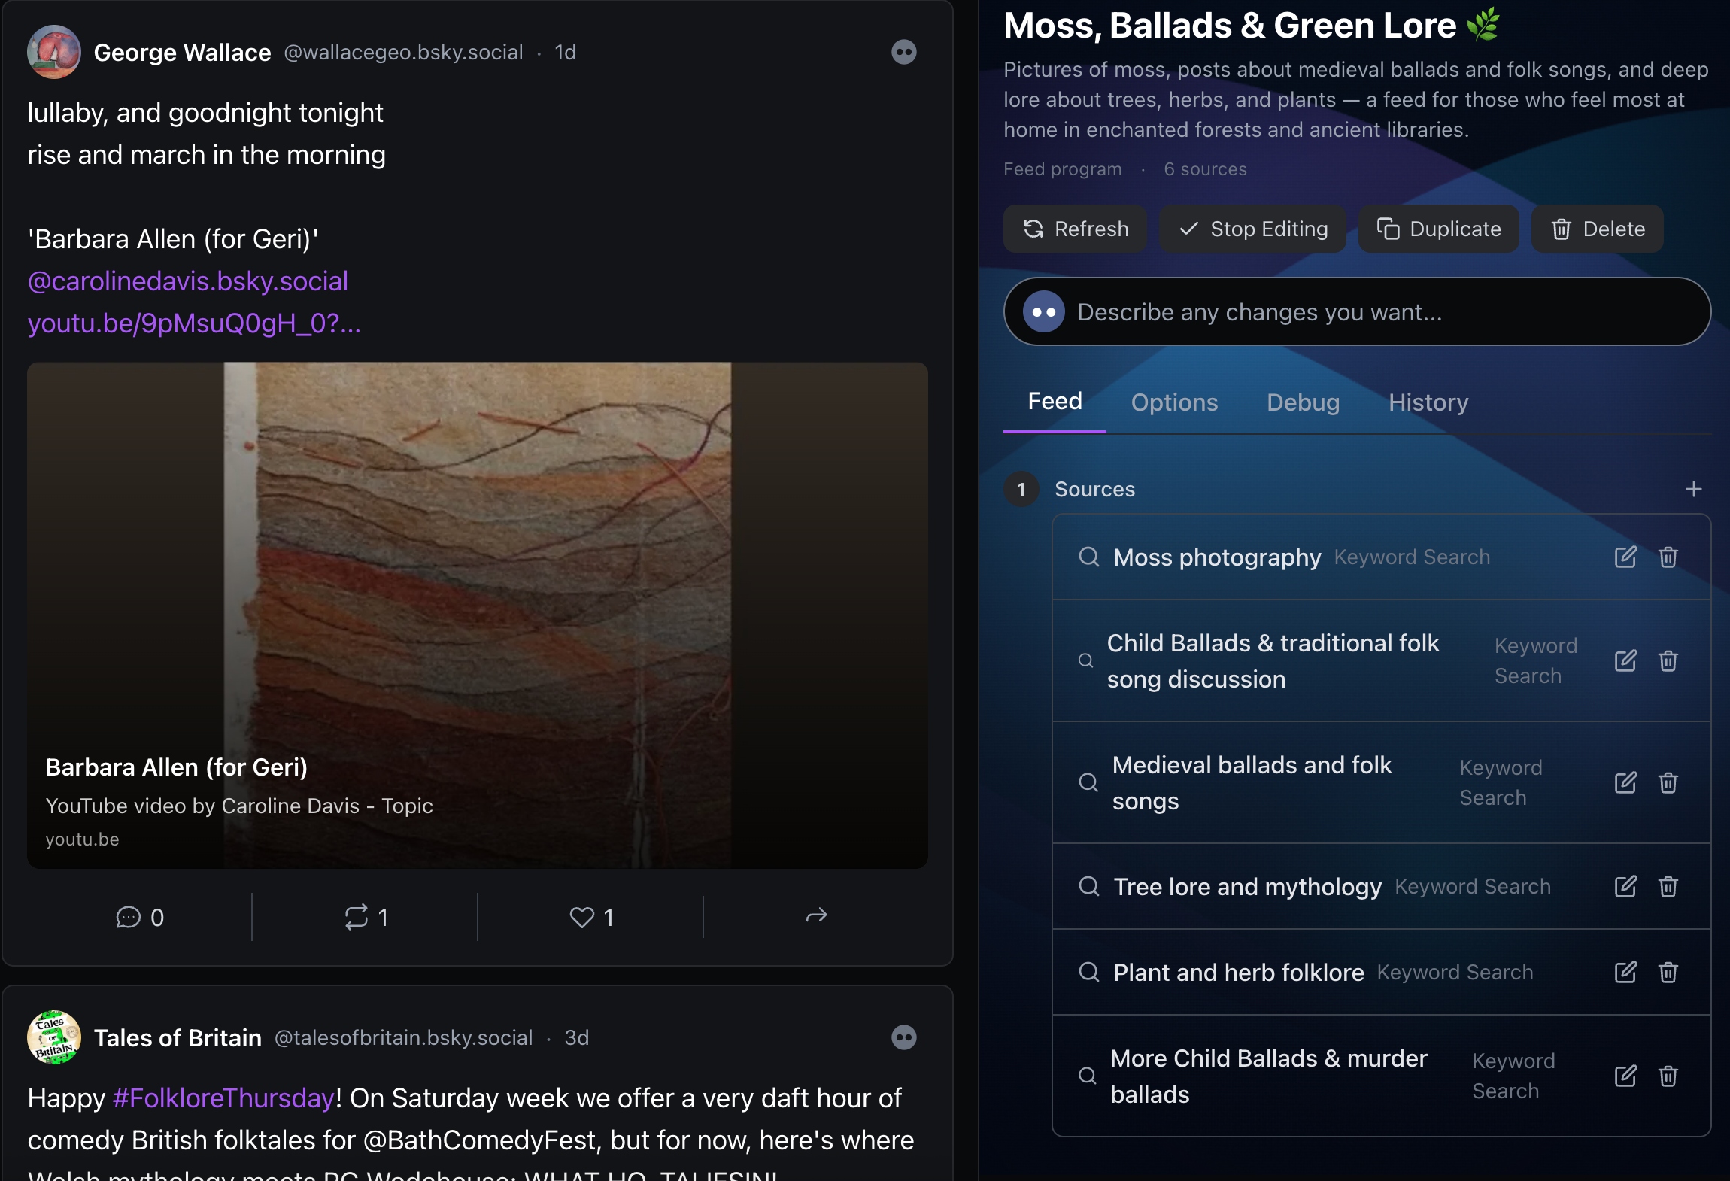The width and height of the screenshot is (1730, 1181).
Task: Switch to the Options tab
Action: [1174, 402]
